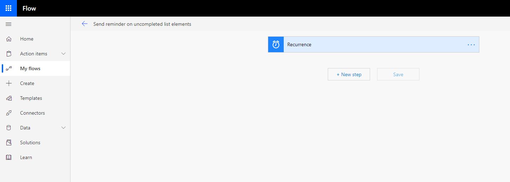
Task: Go back using the left arrow
Action: [x=85, y=24]
